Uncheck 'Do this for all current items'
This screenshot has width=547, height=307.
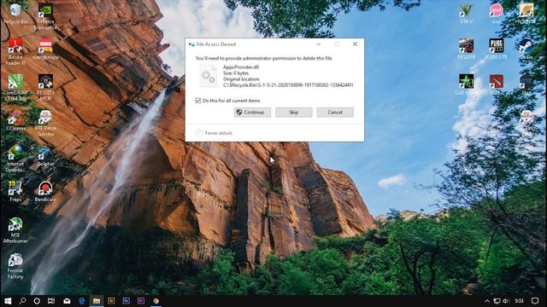point(198,101)
